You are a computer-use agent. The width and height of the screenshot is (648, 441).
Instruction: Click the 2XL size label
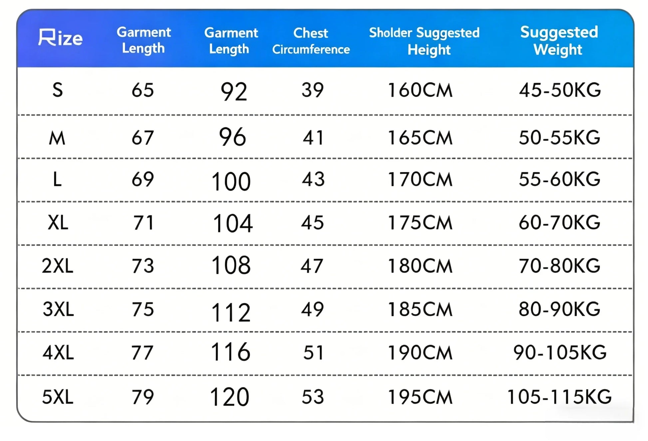coord(58,266)
